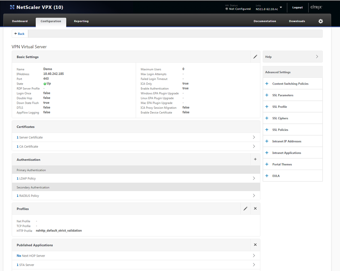Add Portal Themes via plus icon

(x=267, y=164)
